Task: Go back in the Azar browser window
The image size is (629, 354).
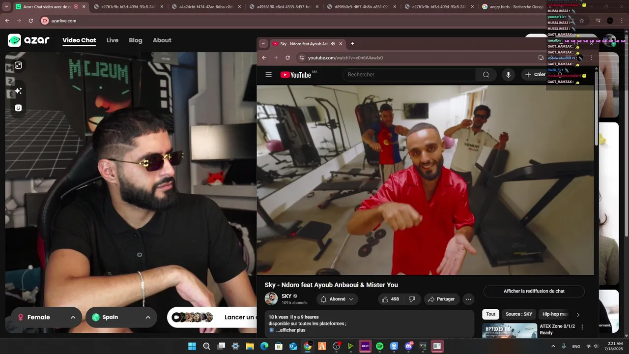Action: 7,21
